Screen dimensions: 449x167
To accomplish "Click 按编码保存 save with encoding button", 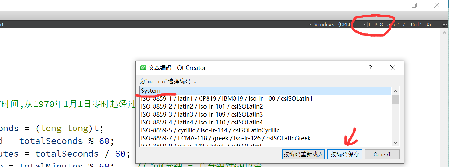I will (x=345, y=154).
